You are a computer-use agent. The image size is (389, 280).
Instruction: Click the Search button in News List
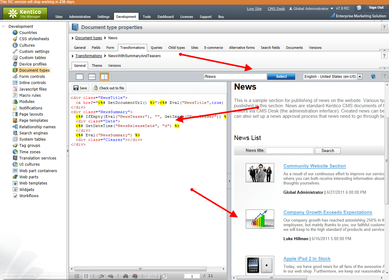pyautogui.click(x=328, y=151)
